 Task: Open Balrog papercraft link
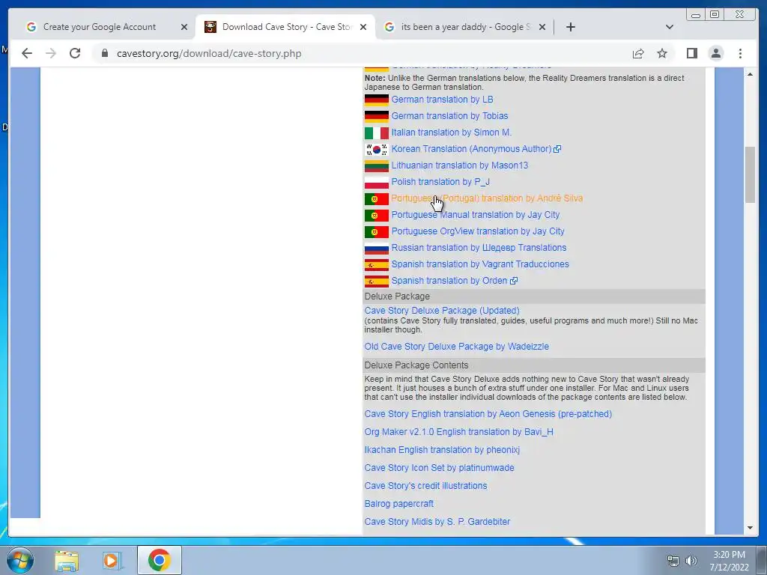click(398, 504)
